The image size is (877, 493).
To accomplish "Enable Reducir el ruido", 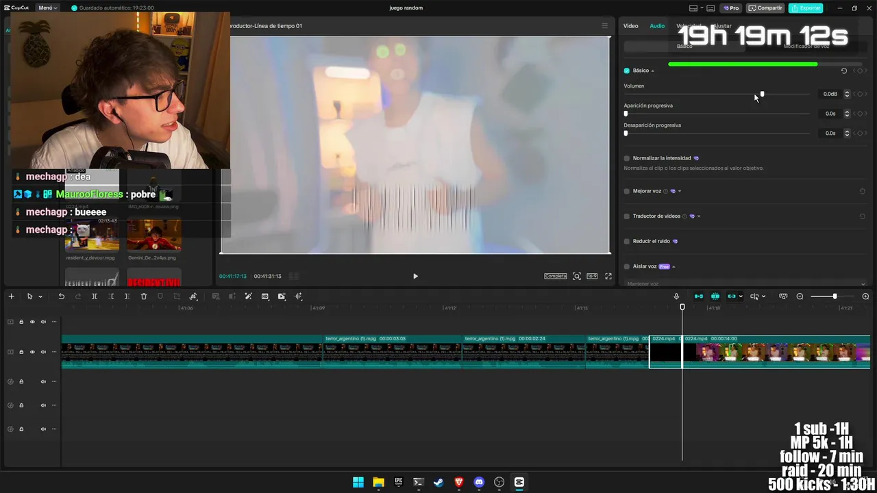I will point(627,241).
